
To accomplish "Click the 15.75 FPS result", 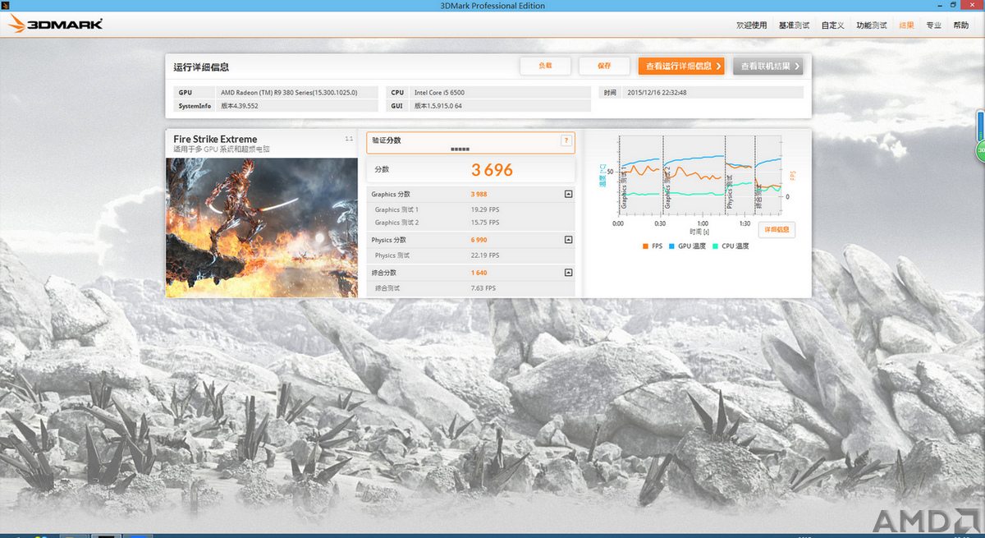I will [485, 223].
